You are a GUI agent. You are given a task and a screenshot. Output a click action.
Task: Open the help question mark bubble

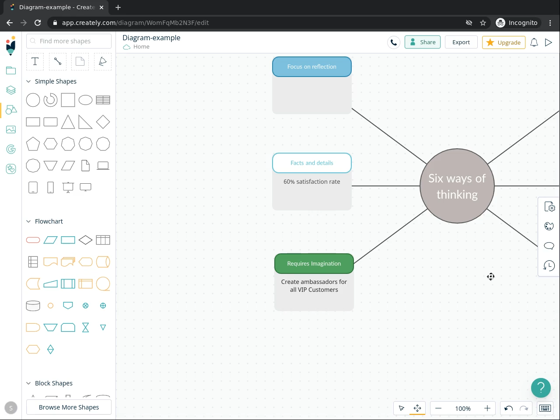click(x=541, y=388)
